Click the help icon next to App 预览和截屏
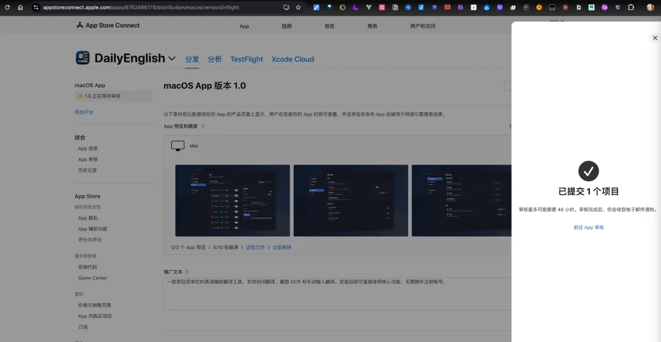661x342 pixels. [x=203, y=127]
